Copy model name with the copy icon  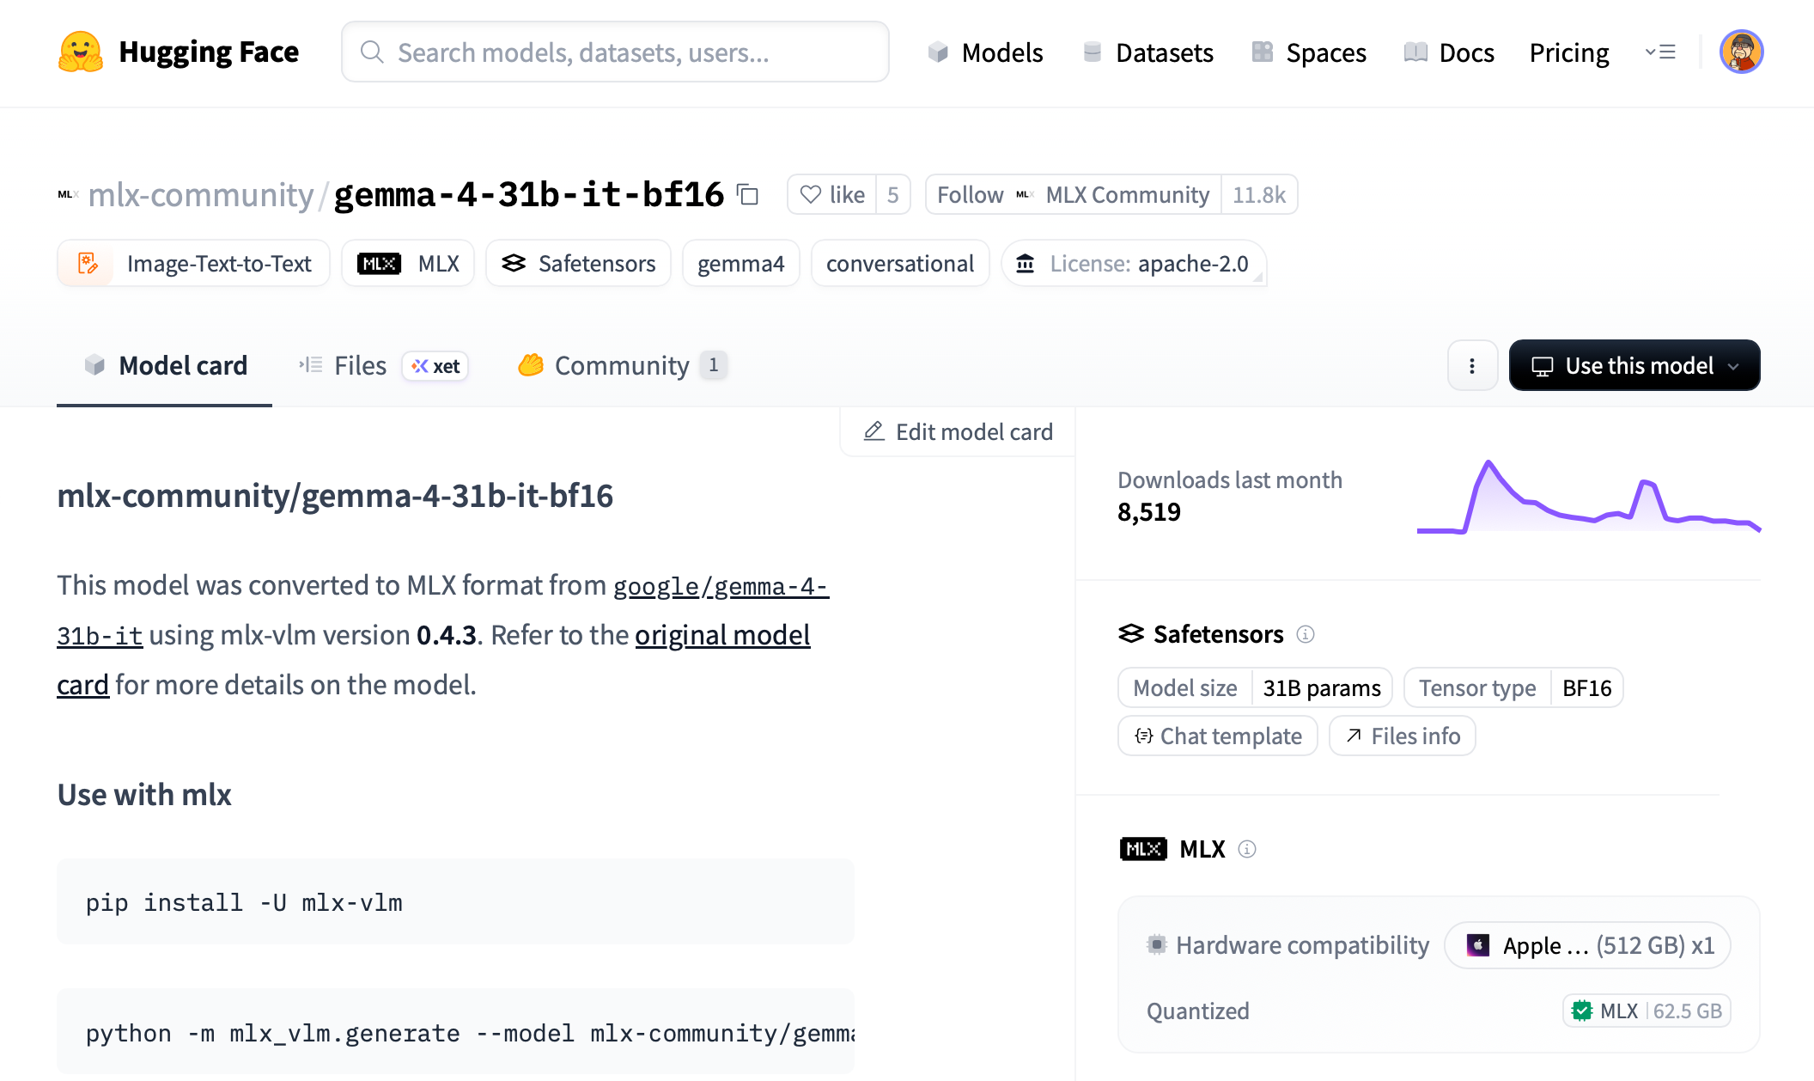click(x=748, y=195)
